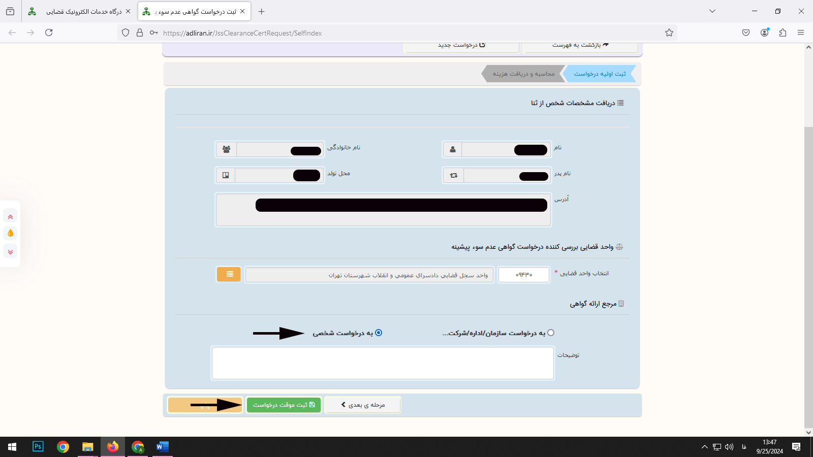Click the person icon beside the first name field
The width and height of the screenshot is (813, 457).
[x=453, y=149]
